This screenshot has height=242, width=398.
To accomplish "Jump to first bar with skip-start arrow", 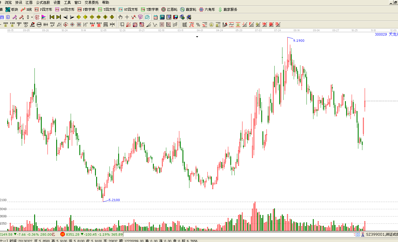I will tap(52, 17).
